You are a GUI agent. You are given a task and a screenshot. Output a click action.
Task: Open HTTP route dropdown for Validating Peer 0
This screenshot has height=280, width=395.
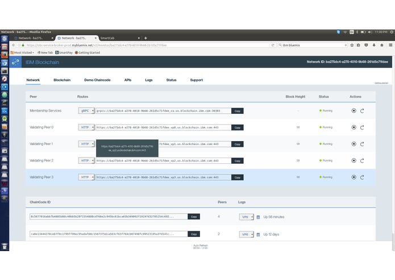tap(86, 128)
